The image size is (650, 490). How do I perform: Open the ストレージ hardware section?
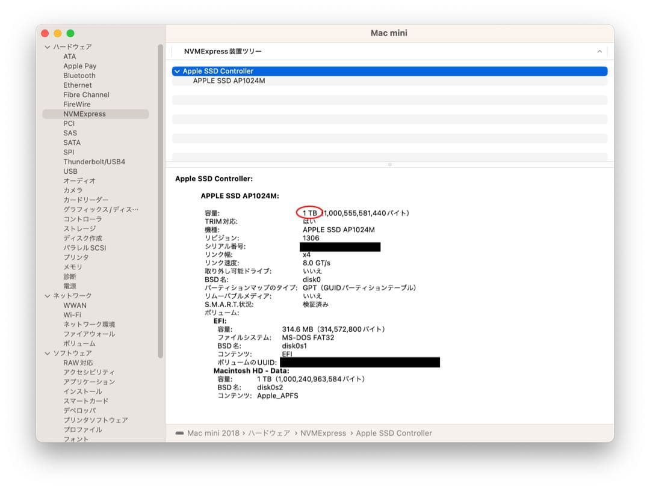(x=79, y=228)
